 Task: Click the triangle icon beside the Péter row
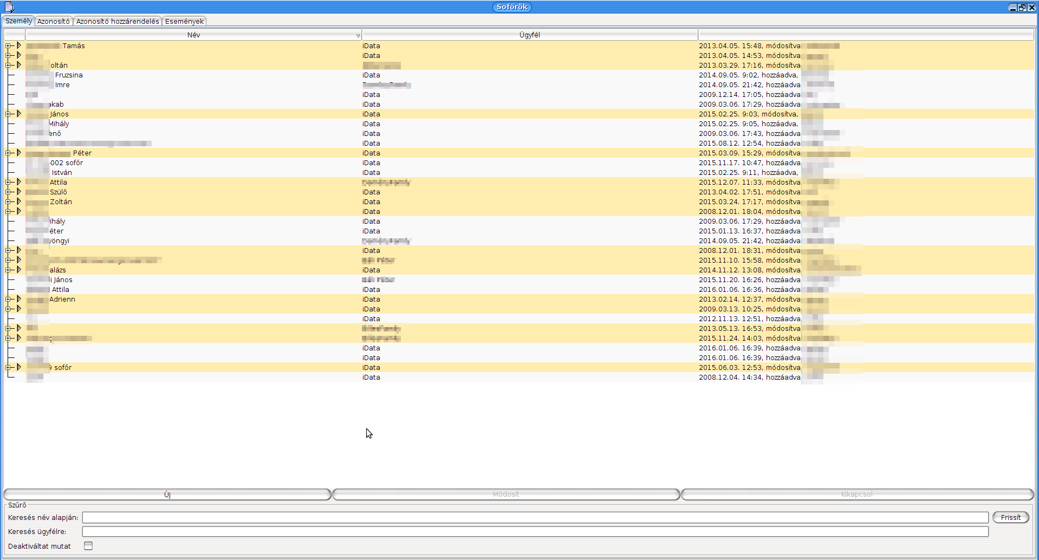click(19, 153)
